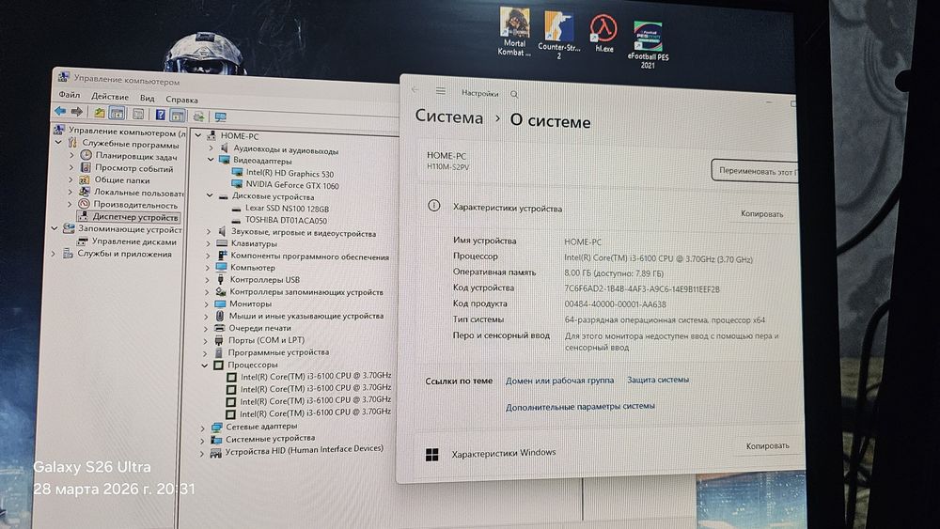Click the Общие папки shared folder icon
This screenshot has width=940, height=529.
click(85, 179)
